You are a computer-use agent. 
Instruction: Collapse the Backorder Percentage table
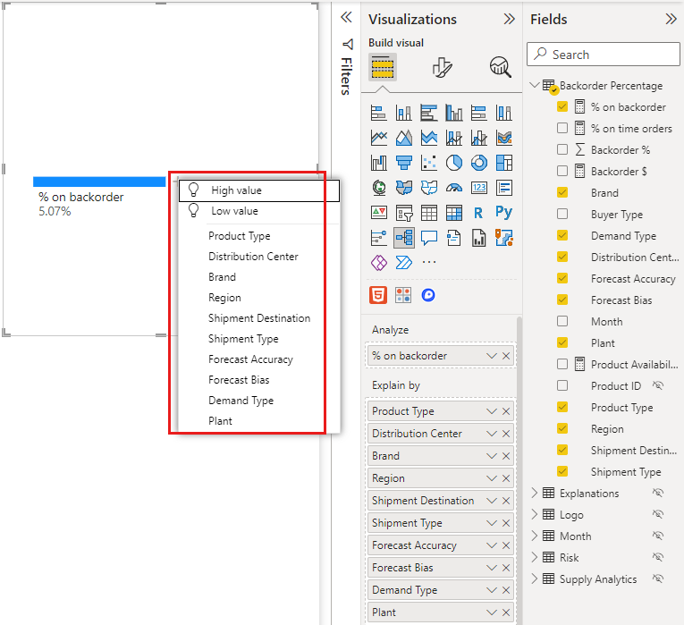click(535, 85)
